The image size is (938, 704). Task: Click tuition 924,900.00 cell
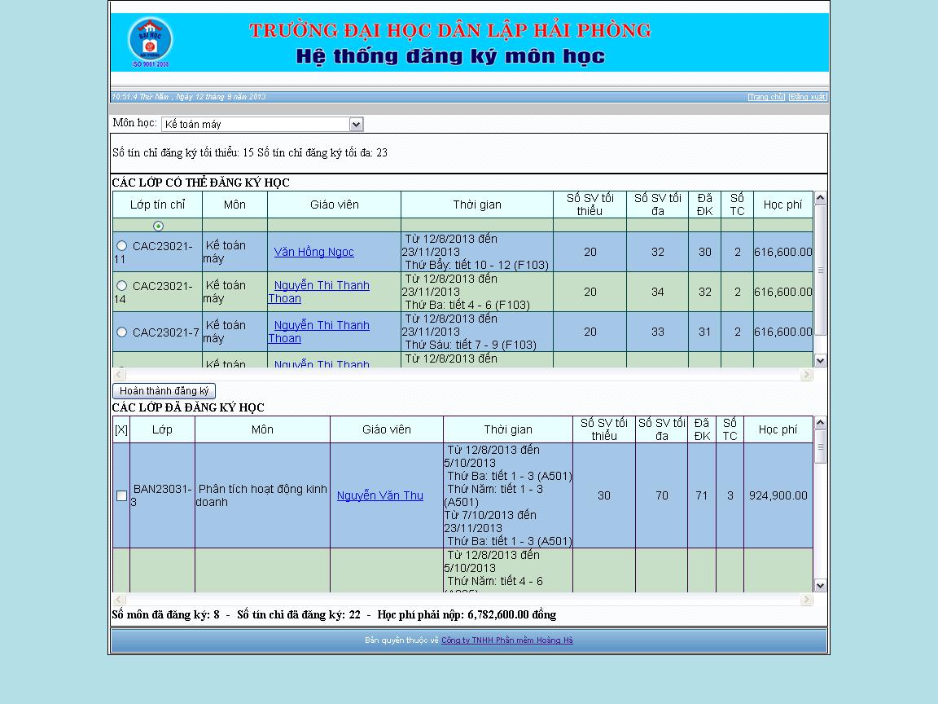point(778,495)
